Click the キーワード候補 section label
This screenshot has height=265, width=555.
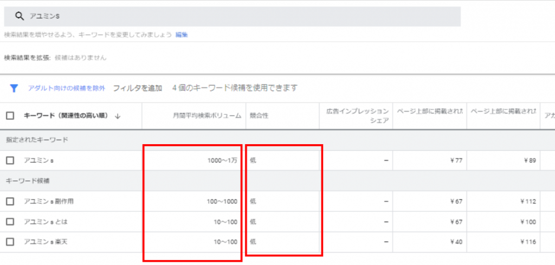point(28,181)
